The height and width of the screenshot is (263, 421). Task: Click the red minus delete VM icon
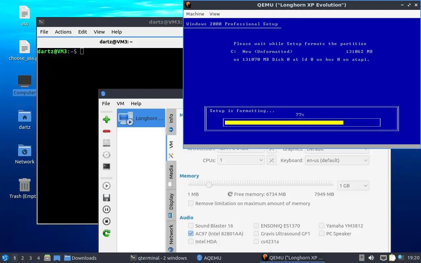coord(106,131)
